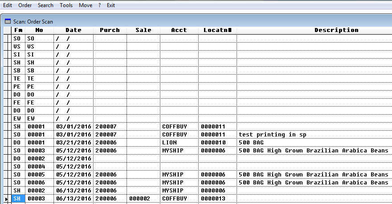Click the Locatn# column header
Screen dimensions: 392x204
click(217, 30)
